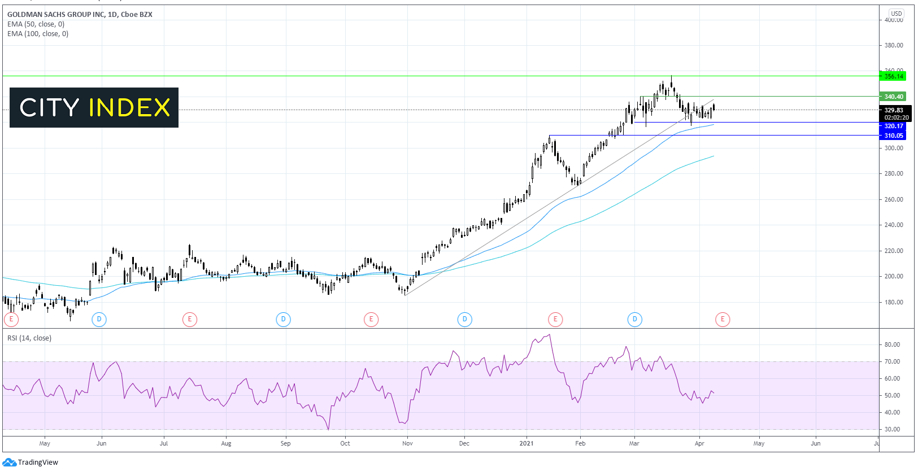Click the rightmost earnings E marker
The width and height of the screenshot is (918, 467).
[x=722, y=320]
